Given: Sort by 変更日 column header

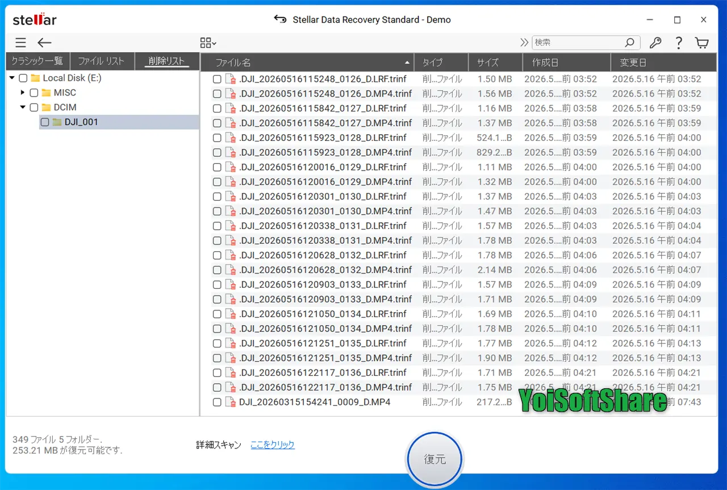Looking at the screenshot, I should point(663,63).
